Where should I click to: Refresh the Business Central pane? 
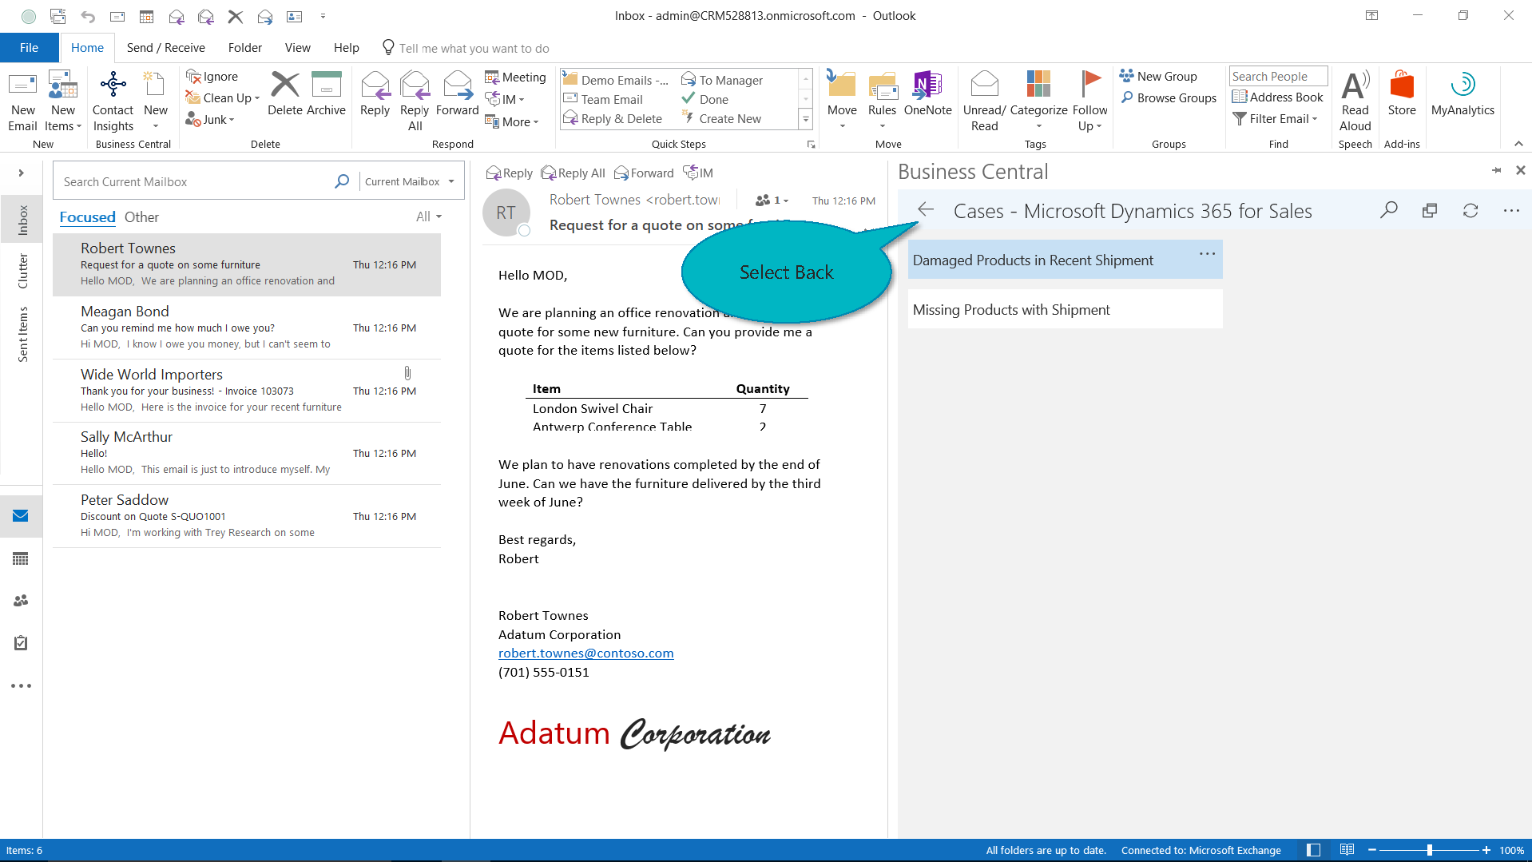point(1470,210)
